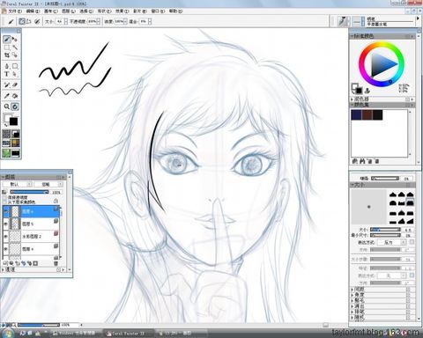Click the layer opacity slider
Image resolution: width=423 pixels, height=338 pixels.
(29, 192)
